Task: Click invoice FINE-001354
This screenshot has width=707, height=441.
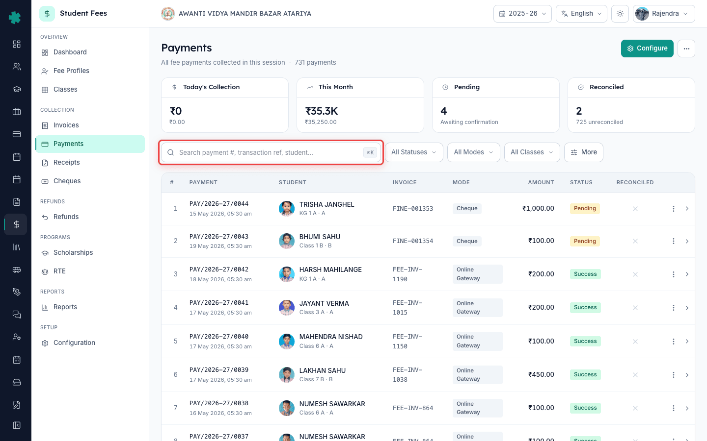Action: 413,241
